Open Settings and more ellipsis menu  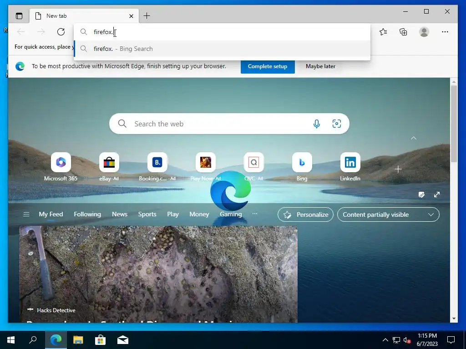click(445, 32)
